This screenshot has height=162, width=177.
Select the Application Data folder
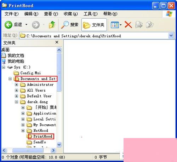[x=45, y=113]
